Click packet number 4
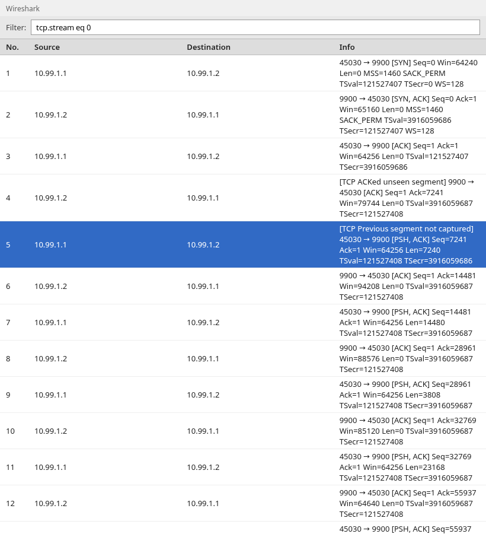The height and width of the screenshot is (534, 486). point(8,198)
